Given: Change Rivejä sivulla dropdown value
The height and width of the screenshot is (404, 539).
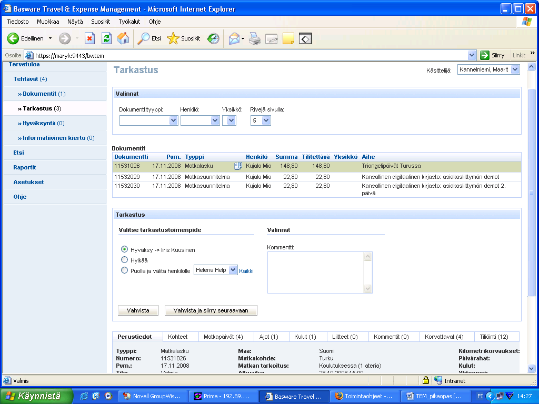Looking at the screenshot, I should point(261,120).
